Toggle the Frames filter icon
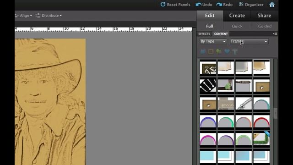The height and width of the screenshot is (165, 293). (211, 51)
